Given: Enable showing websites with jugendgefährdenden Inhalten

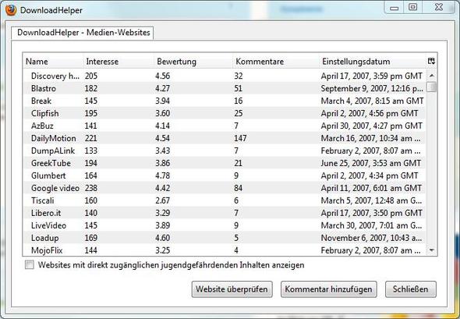Looking at the screenshot, I should [x=30, y=264].
